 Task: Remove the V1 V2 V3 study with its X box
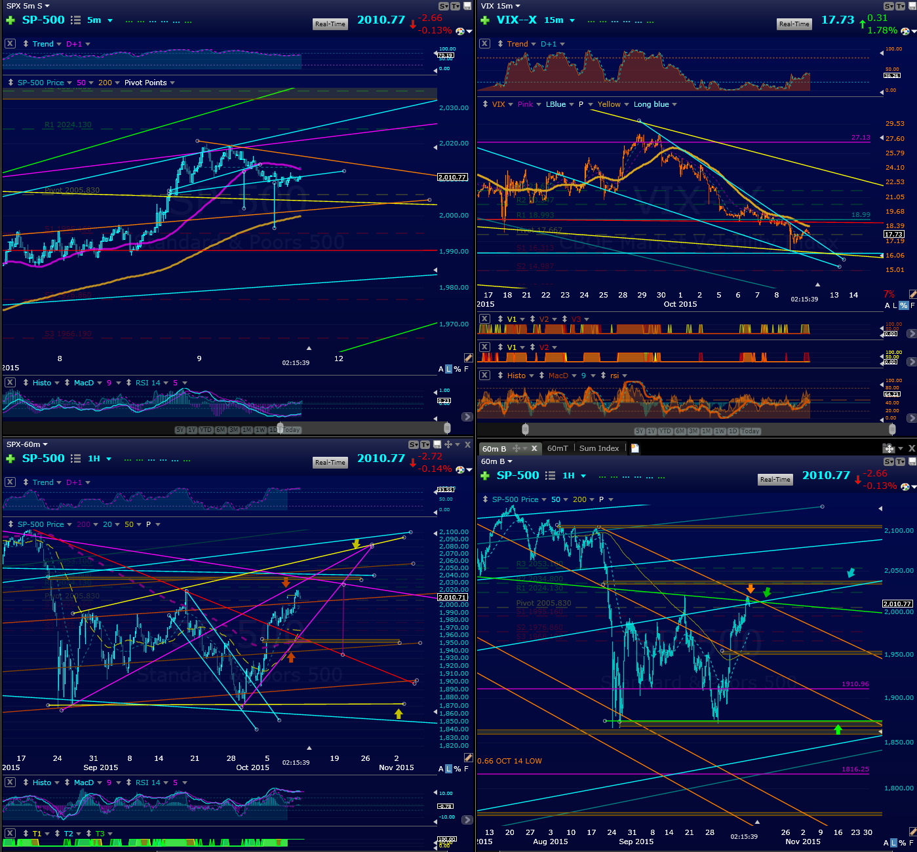pos(484,319)
